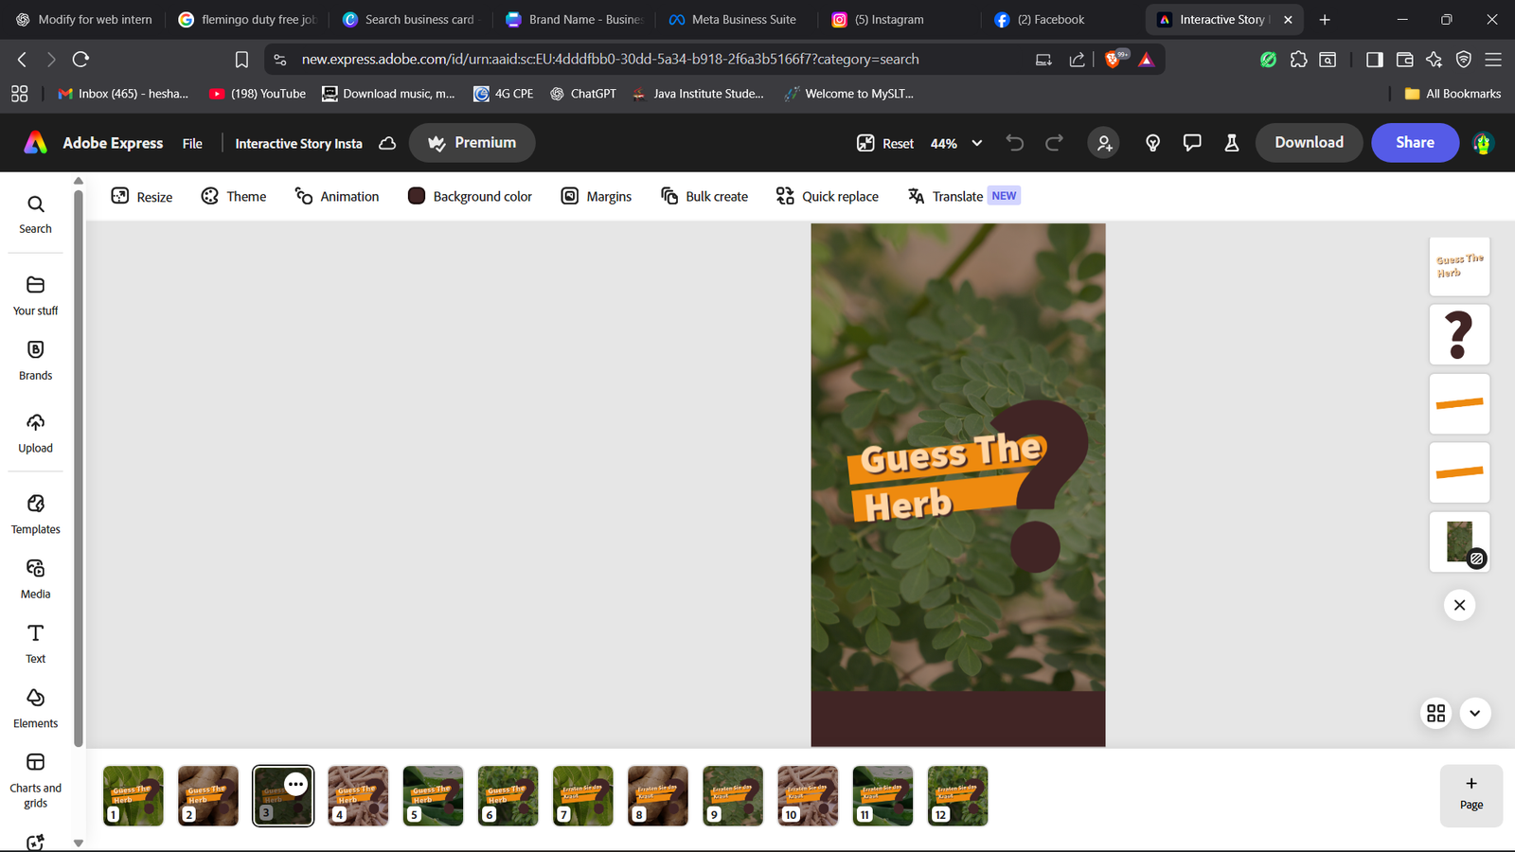
Task: Collapse panel with the down chevron button
Action: click(1475, 713)
